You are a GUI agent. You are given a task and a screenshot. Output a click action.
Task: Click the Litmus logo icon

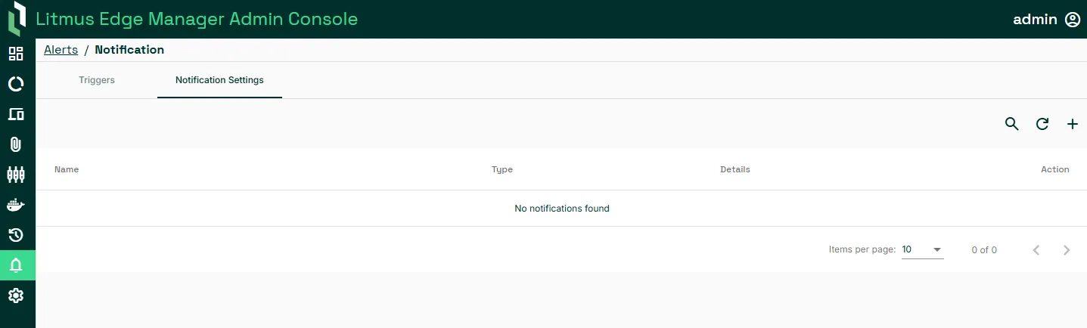pos(17,19)
